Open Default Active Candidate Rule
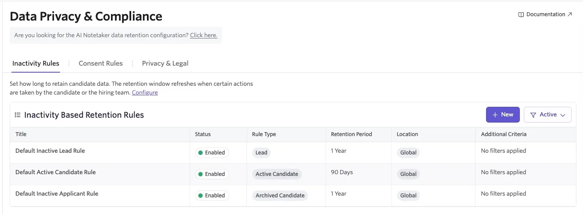The image size is (583, 214). tap(55, 172)
